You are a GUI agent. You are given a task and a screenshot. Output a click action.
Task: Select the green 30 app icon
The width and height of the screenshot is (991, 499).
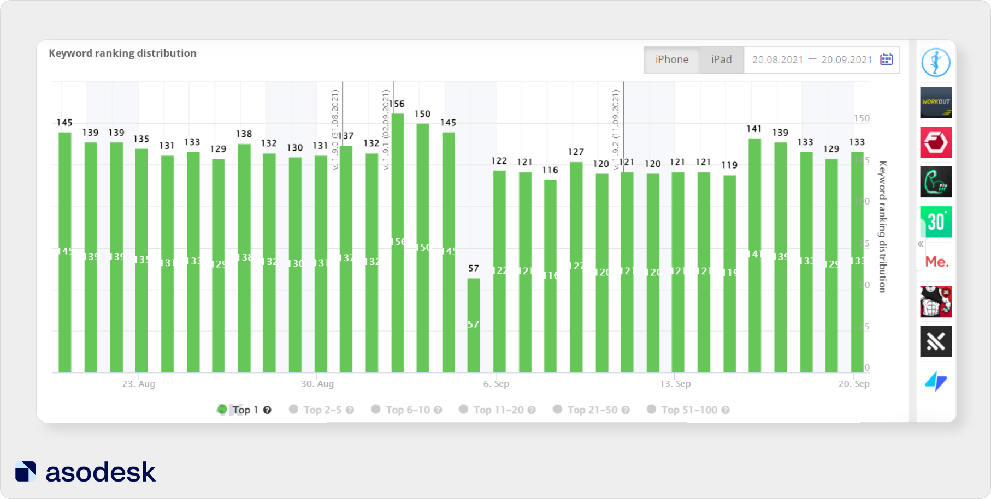pos(936,222)
